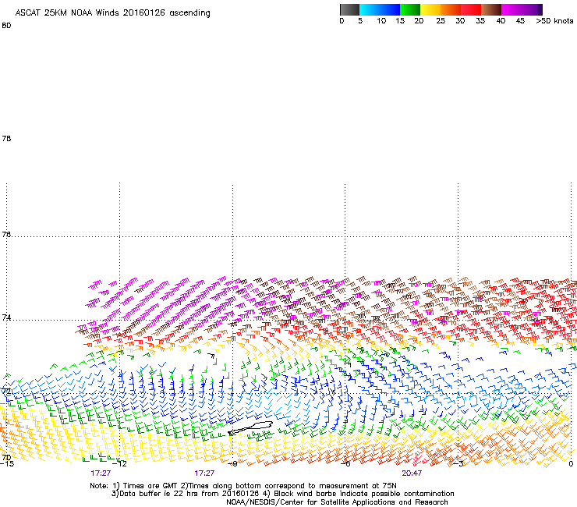Screen dimensions: 577x507
Task: Click the legend label 25
Action: [x=441, y=21]
